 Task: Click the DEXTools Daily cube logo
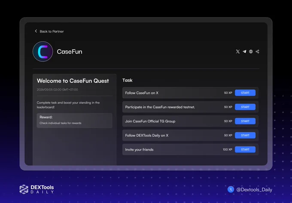click(24, 189)
